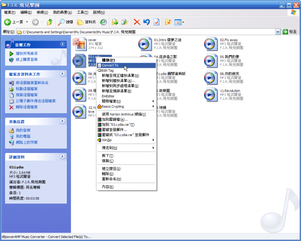
Task: Open the address bar dropdown arrow
Action: click(x=278, y=32)
